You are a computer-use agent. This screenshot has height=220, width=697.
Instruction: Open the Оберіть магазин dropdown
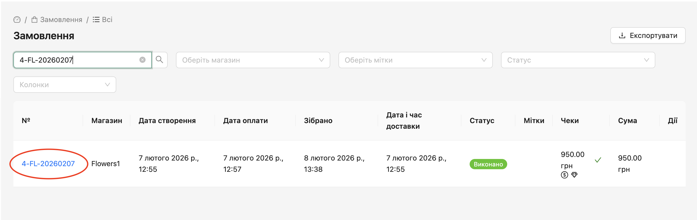tap(253, 60)
